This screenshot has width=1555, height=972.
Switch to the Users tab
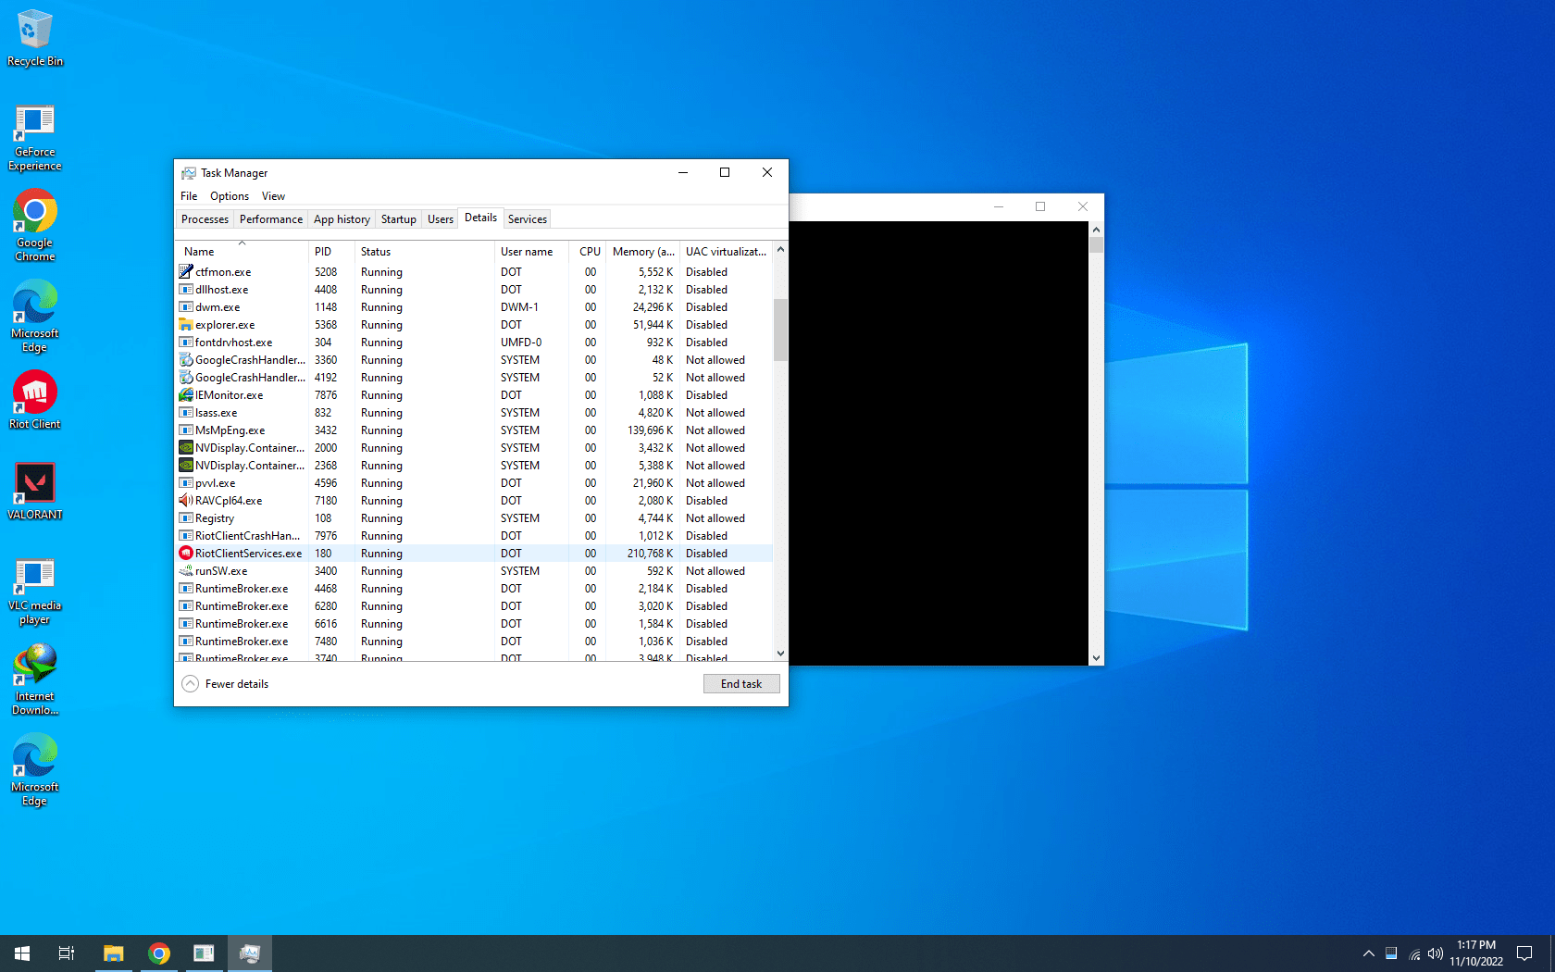(441, 219)
